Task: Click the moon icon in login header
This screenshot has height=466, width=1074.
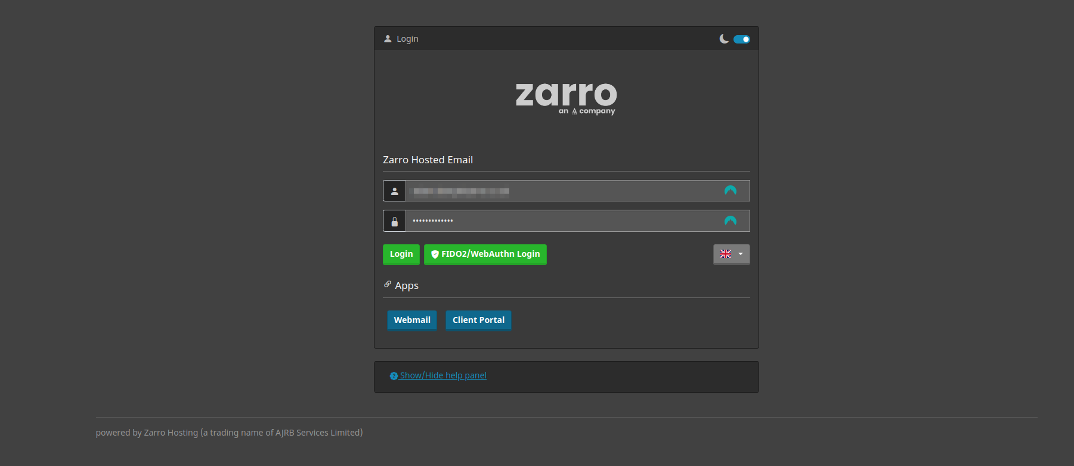Action: [724, 39]
